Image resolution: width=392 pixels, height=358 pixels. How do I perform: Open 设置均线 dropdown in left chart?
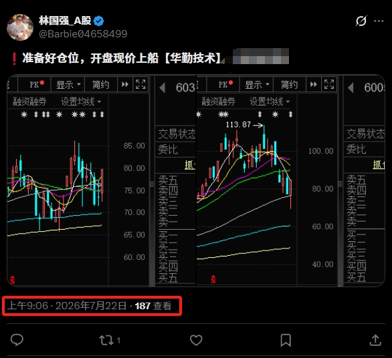coord(81,102)
